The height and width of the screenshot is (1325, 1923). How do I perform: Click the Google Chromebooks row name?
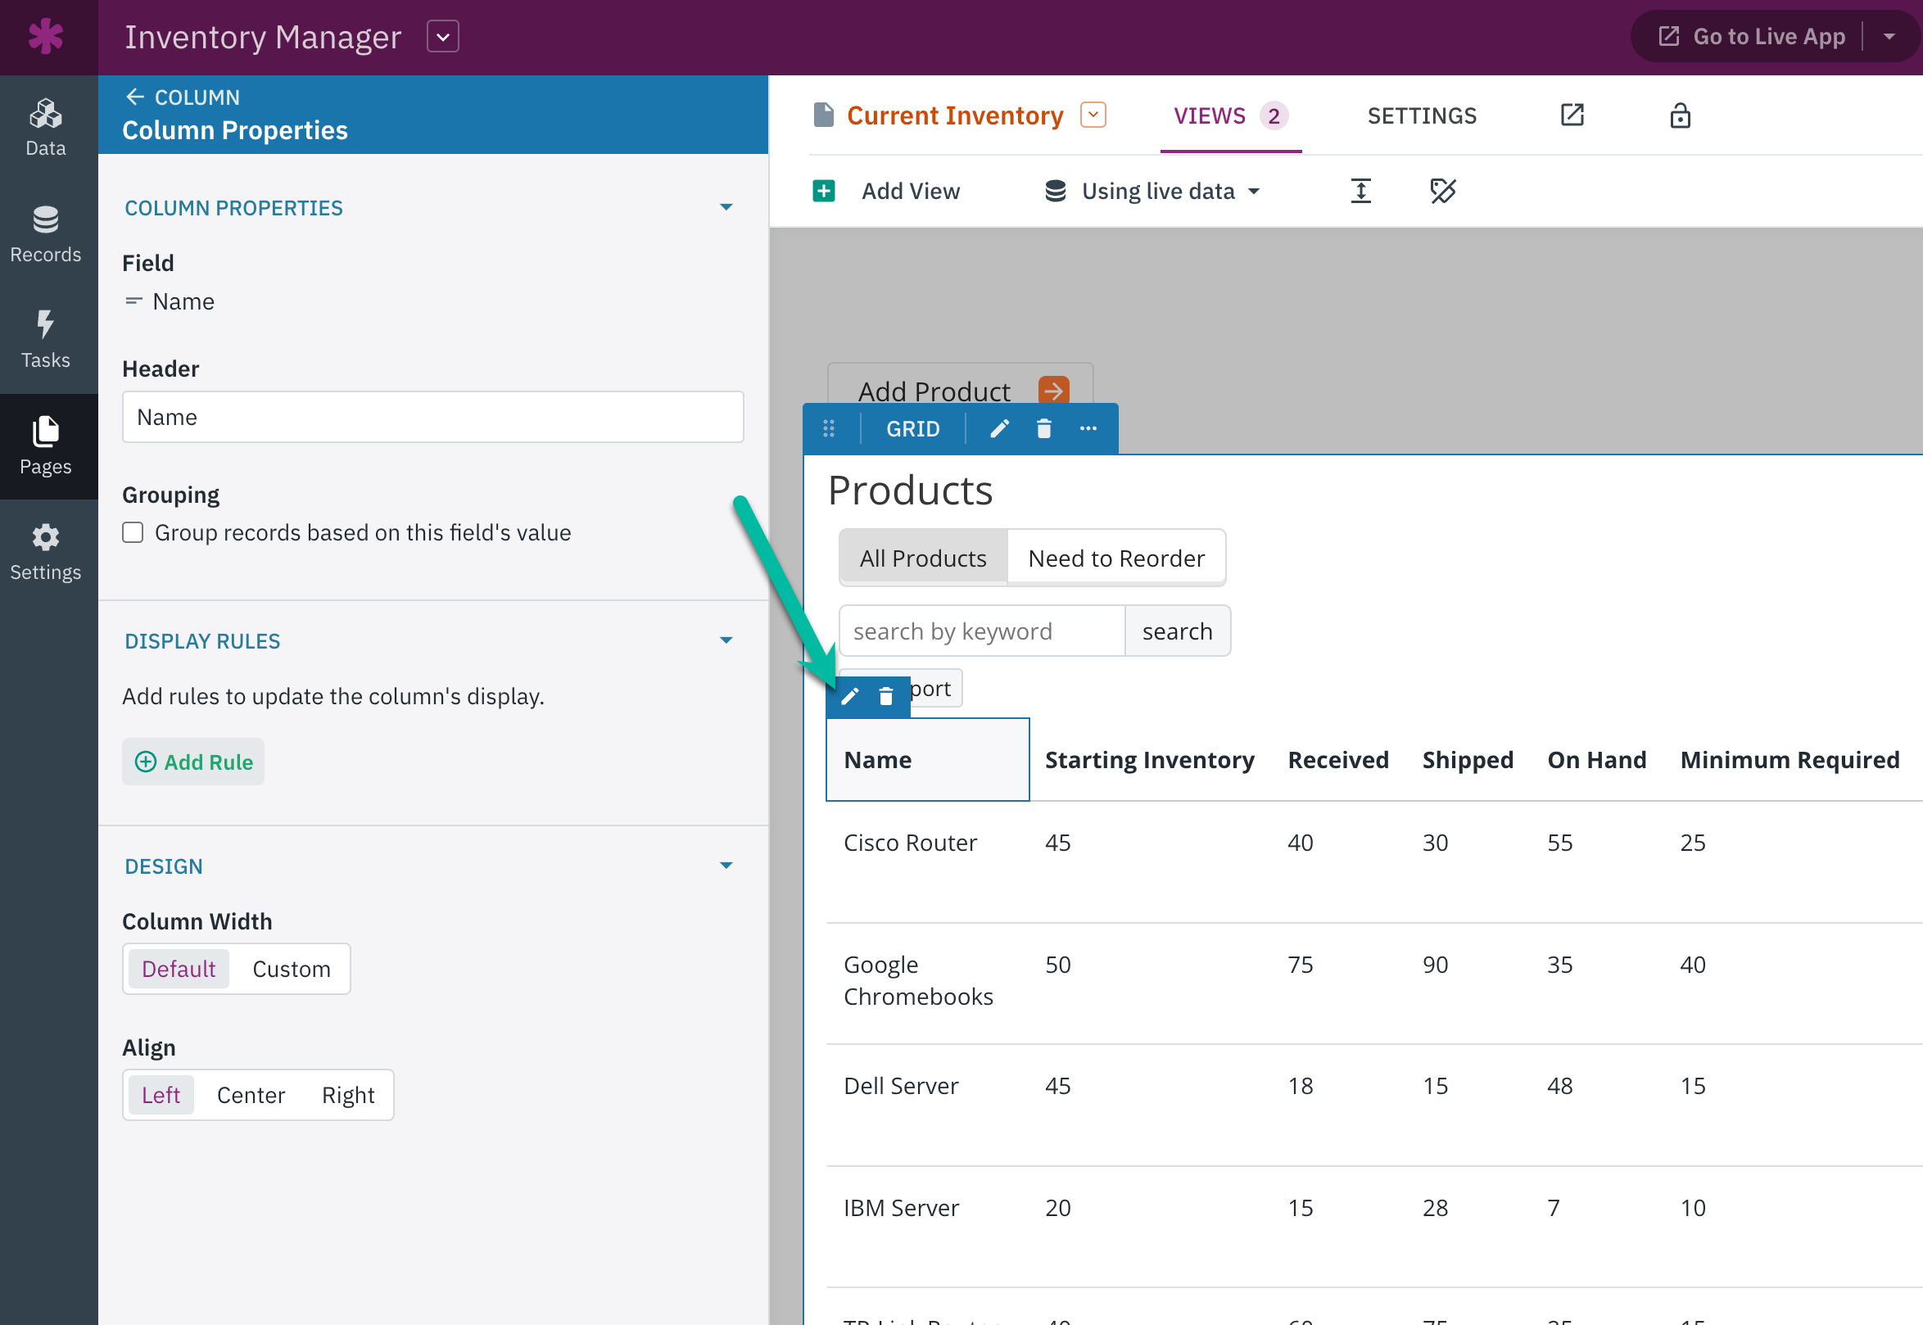(918, 980)
